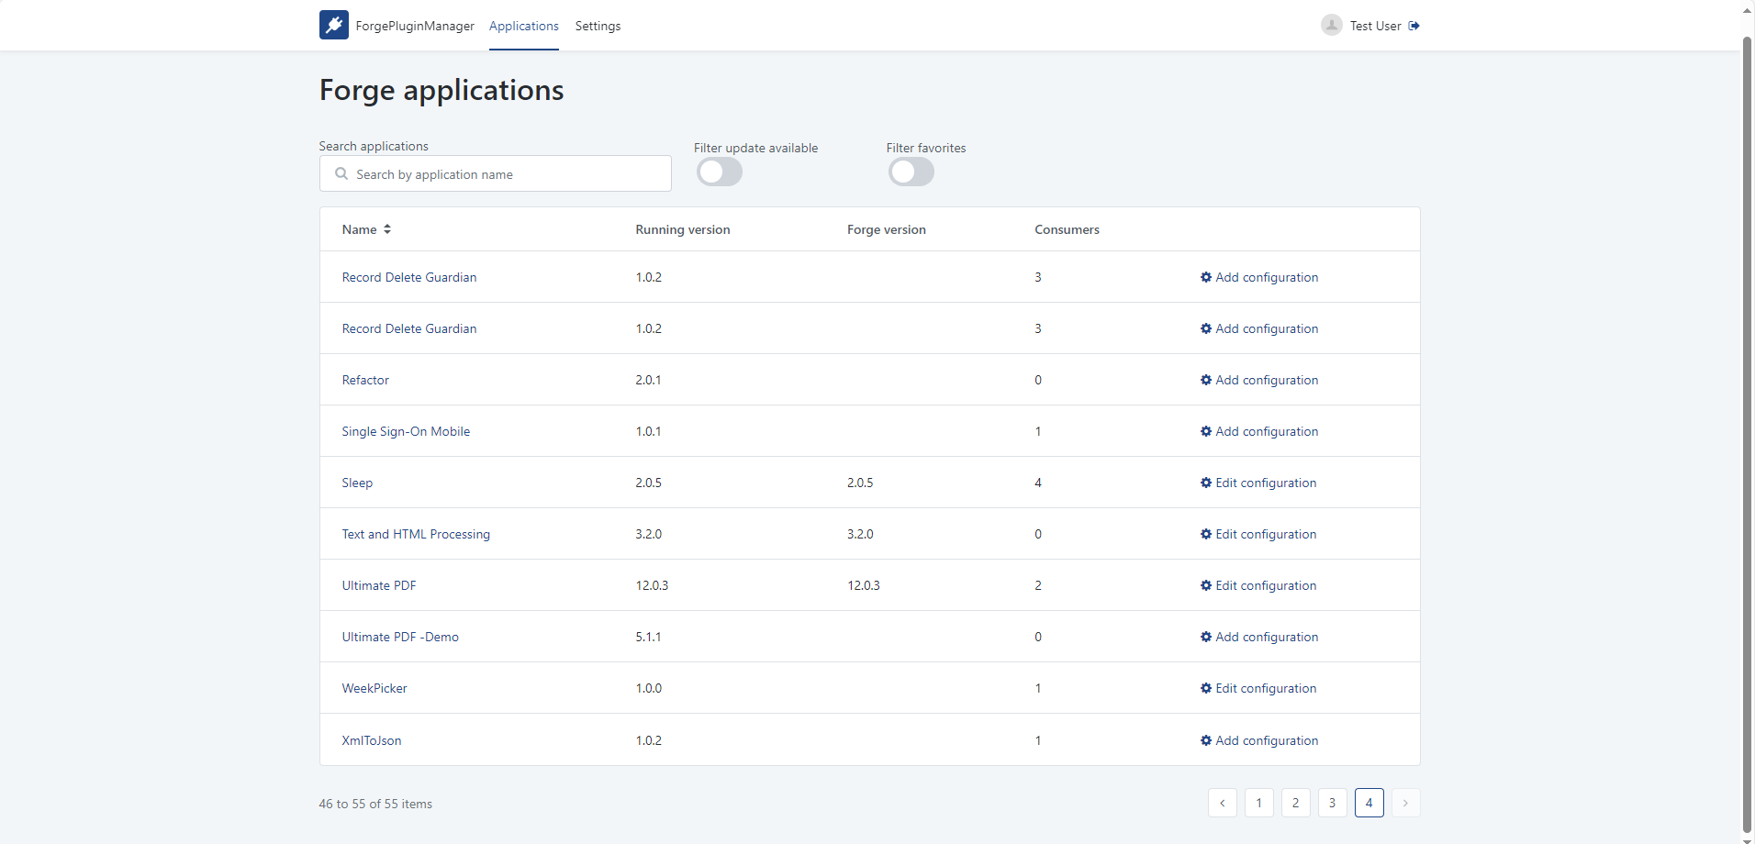The width and height of the screenshot is (1755, 844).
Task: Enable the Filter favorites switch
Action: pos(911,172)
